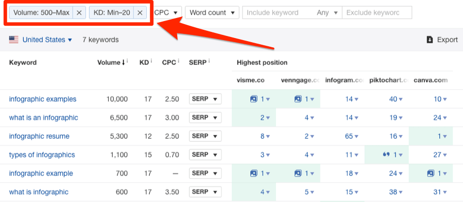Click the Export download icon
The height and width of the screenshot is (202, 463).
pyautogui.click(x=430, y=40)
